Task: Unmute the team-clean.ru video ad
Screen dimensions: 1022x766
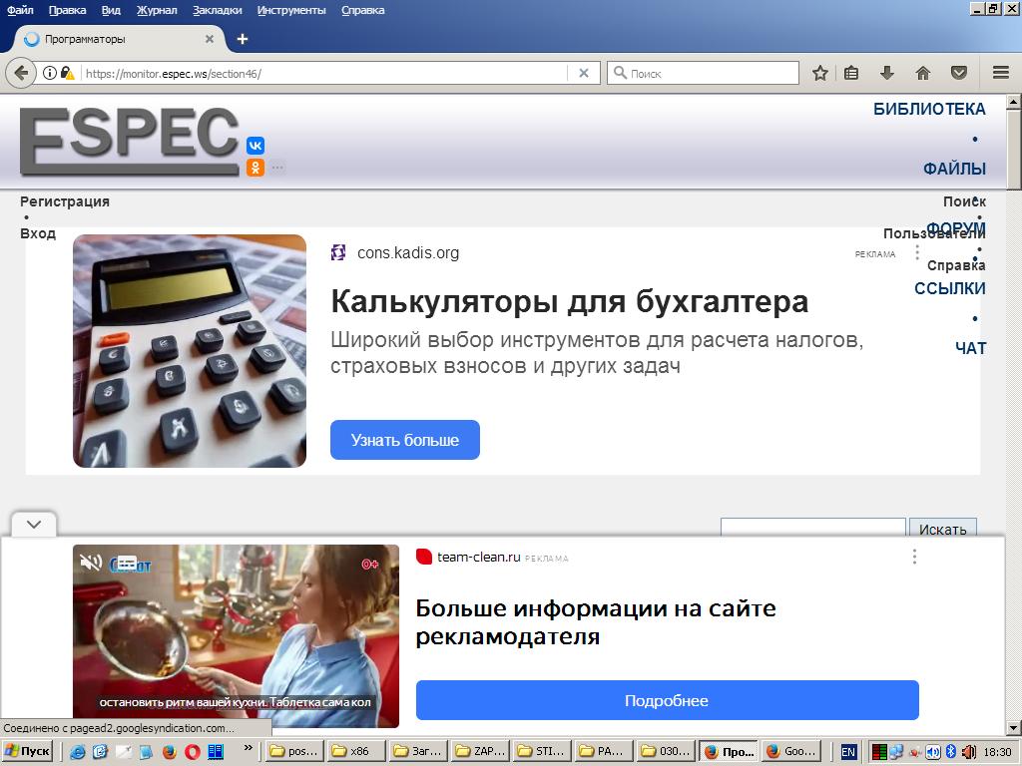Action: point(91,564)
